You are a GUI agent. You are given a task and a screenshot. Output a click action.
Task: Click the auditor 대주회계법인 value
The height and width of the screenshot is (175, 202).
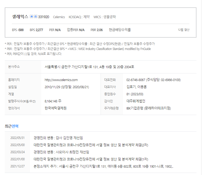136,101
